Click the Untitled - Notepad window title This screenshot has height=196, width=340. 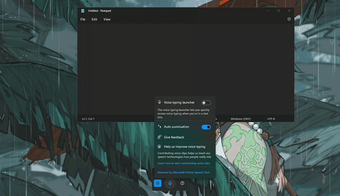[99, 11]
